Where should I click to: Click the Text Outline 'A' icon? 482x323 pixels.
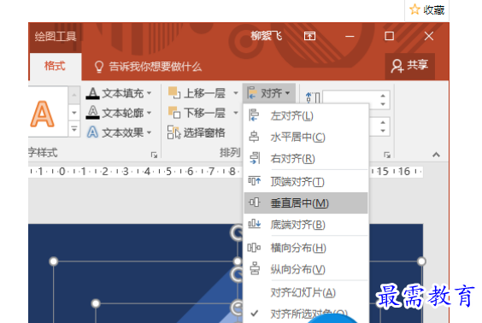tap(92, 113)
